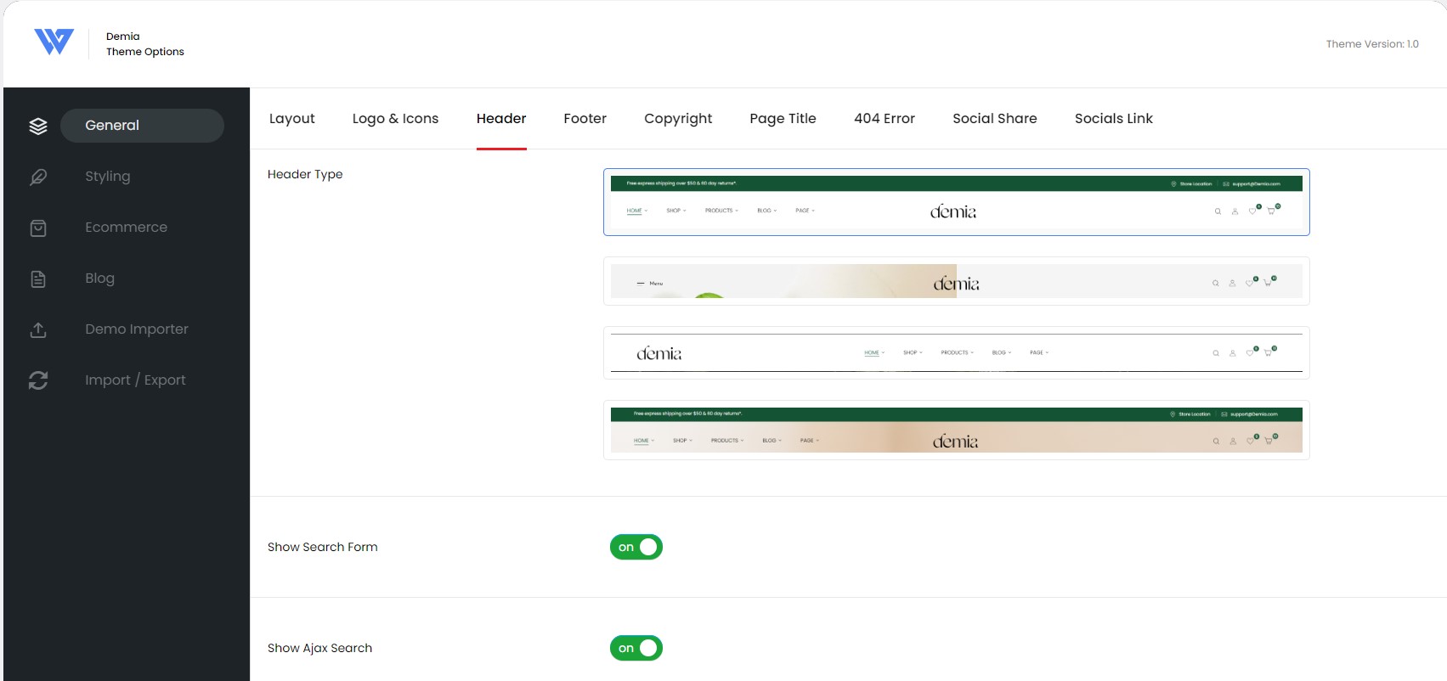Turn off the Show Search Form toggle
This screenshot has height=681, width=1447.
click(636, 547)
